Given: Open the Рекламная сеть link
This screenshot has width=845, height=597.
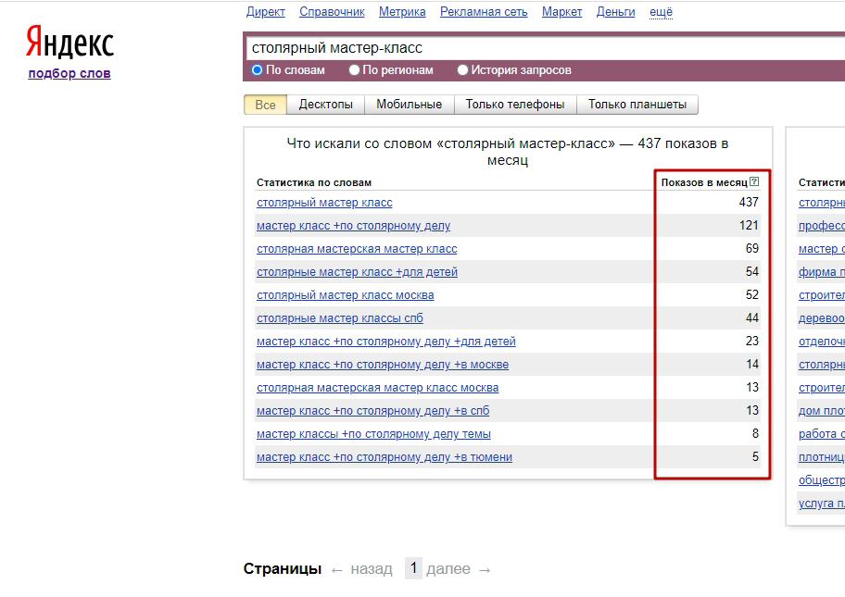Looking at the screenshot, I should (484, 12).
